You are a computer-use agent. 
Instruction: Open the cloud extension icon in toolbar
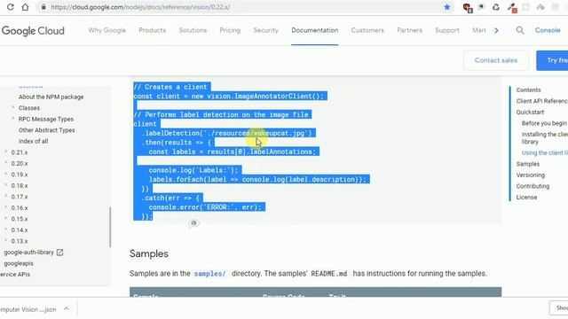coord(540,7)
